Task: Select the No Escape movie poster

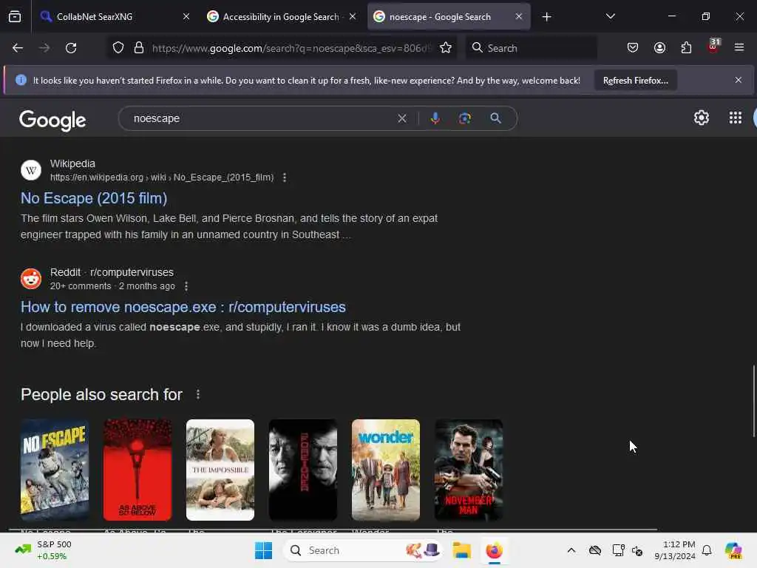Action: (55, 470)
